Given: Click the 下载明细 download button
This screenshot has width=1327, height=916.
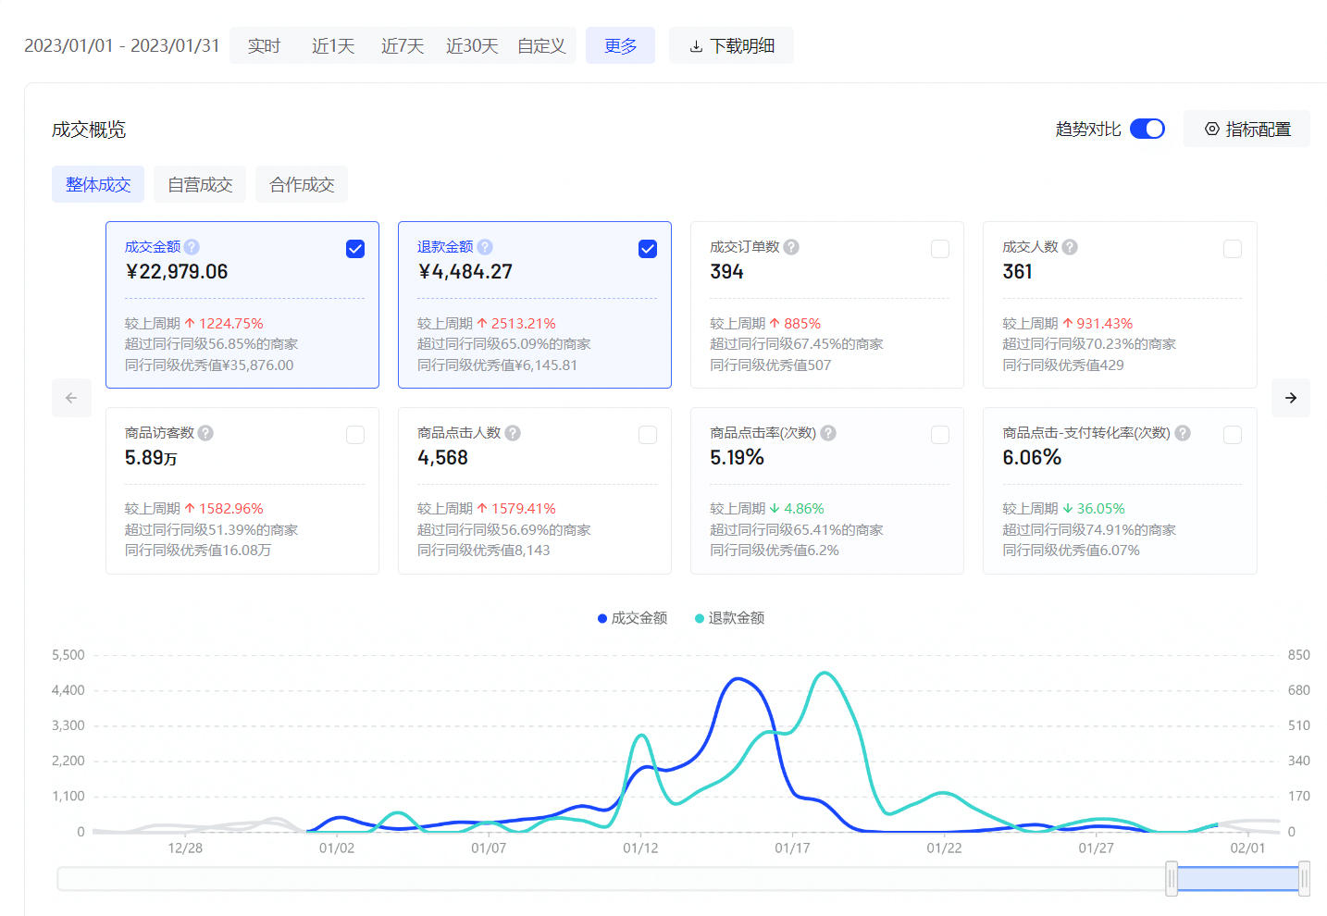Looking at the screenshot, I should pyautogui.click(x=731, y=45).
